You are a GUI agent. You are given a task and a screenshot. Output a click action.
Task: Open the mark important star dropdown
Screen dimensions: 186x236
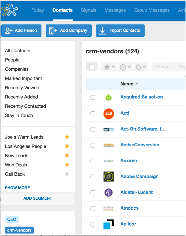[x=110, y=67]
